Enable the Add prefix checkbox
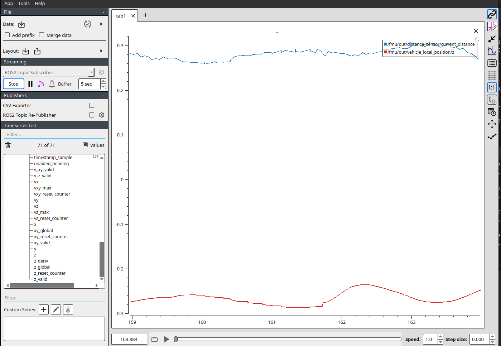Viewport: 501px width, 346px height. [7, 35]
